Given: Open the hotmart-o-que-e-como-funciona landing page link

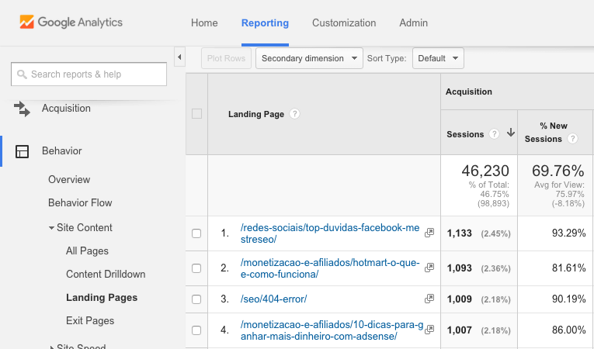Looking at the screenshot, I should click(330, 268).
